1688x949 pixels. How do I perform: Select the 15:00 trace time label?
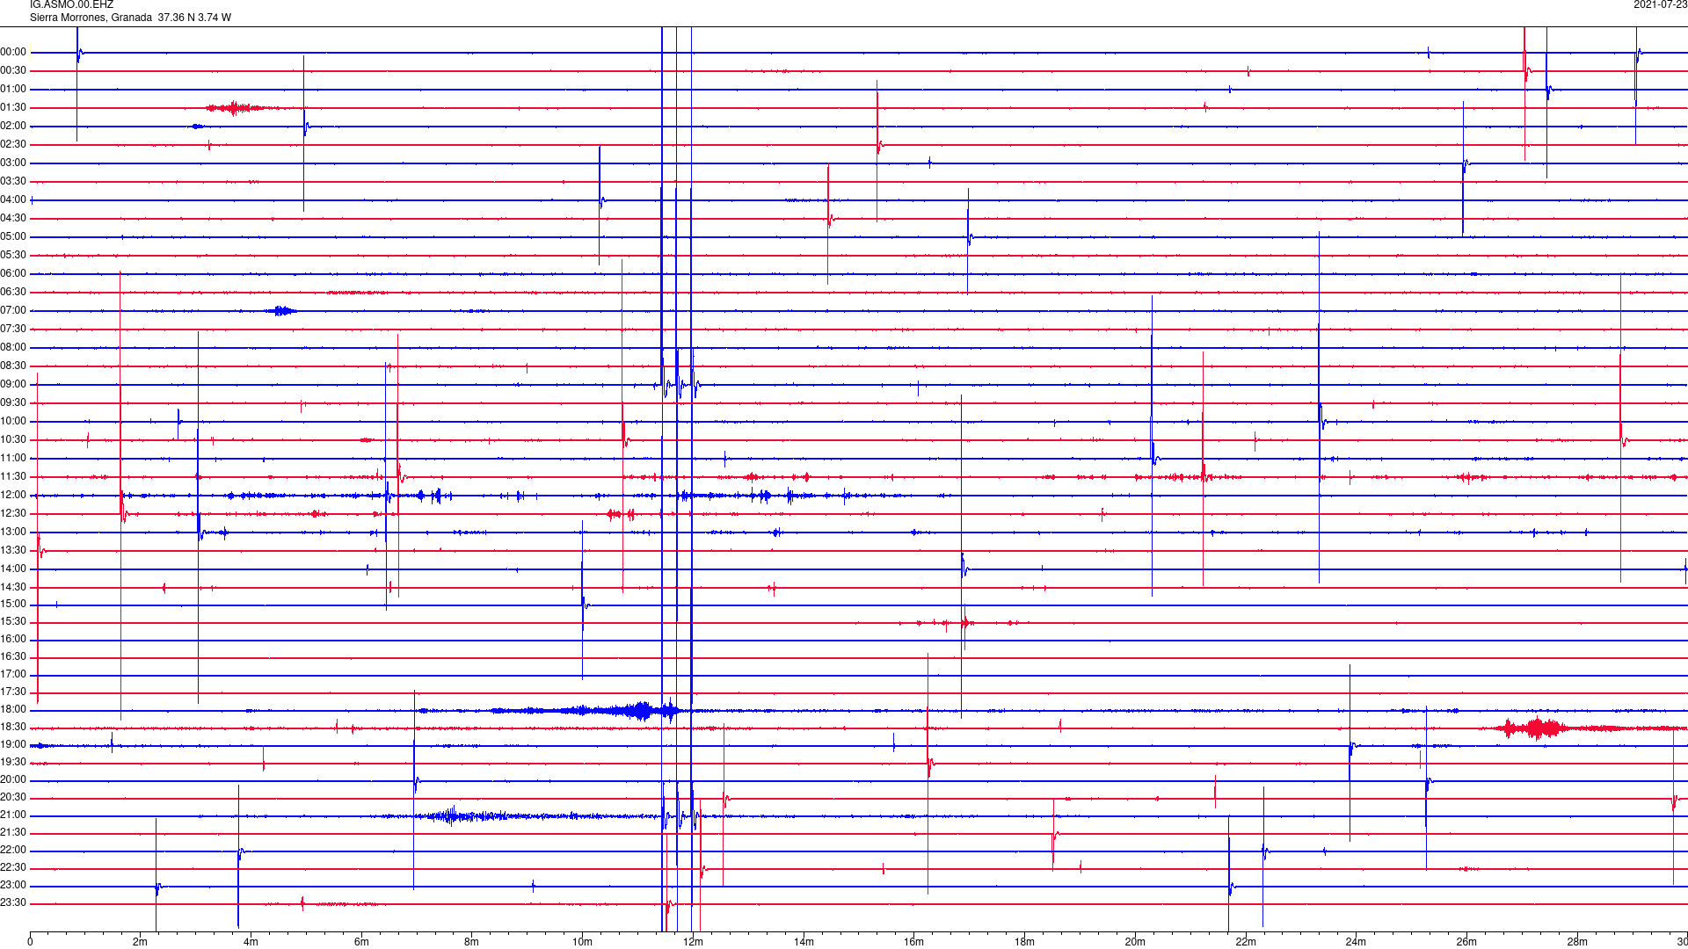(x=13, y=605)
